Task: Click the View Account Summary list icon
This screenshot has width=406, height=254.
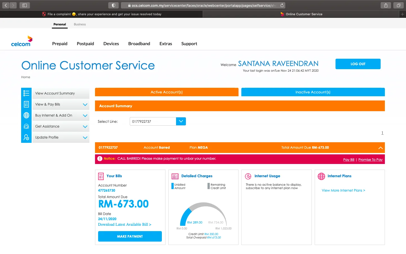Action: pos(26,93)
